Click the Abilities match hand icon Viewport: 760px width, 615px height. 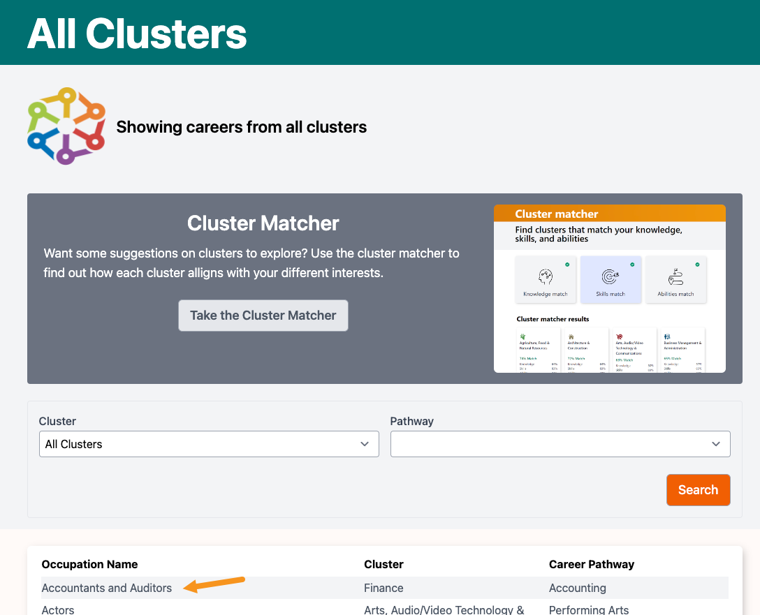(675, 276)
